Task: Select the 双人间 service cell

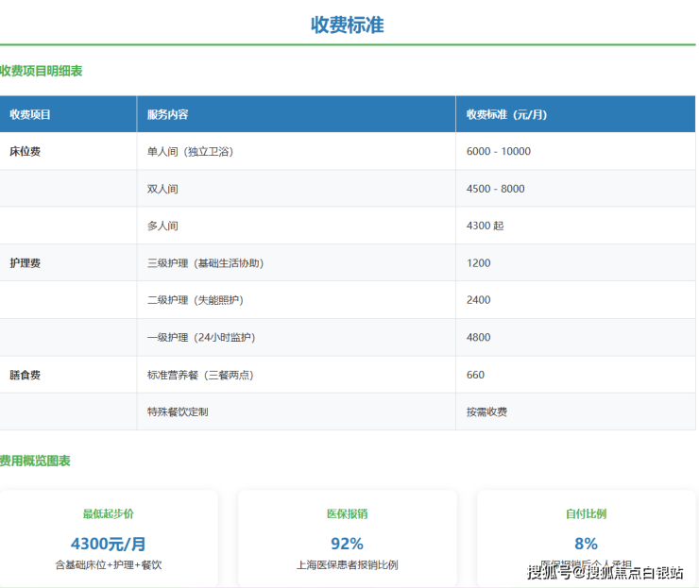Action: pos(162,189)
